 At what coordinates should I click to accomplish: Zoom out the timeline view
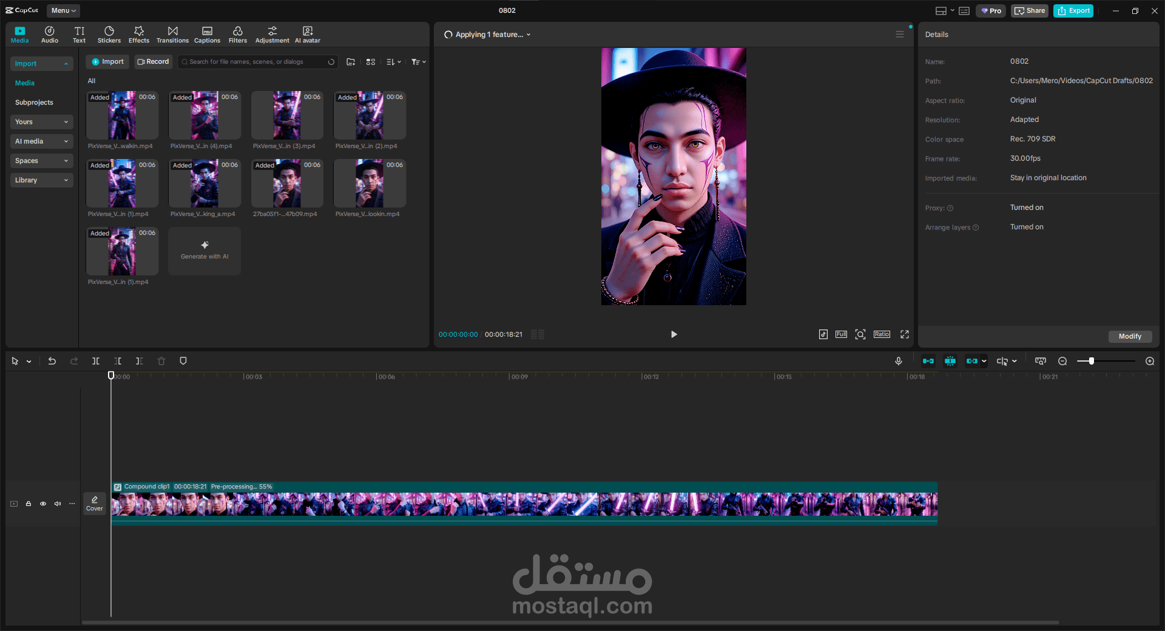pyautogui.click(x=1062, y=361)
